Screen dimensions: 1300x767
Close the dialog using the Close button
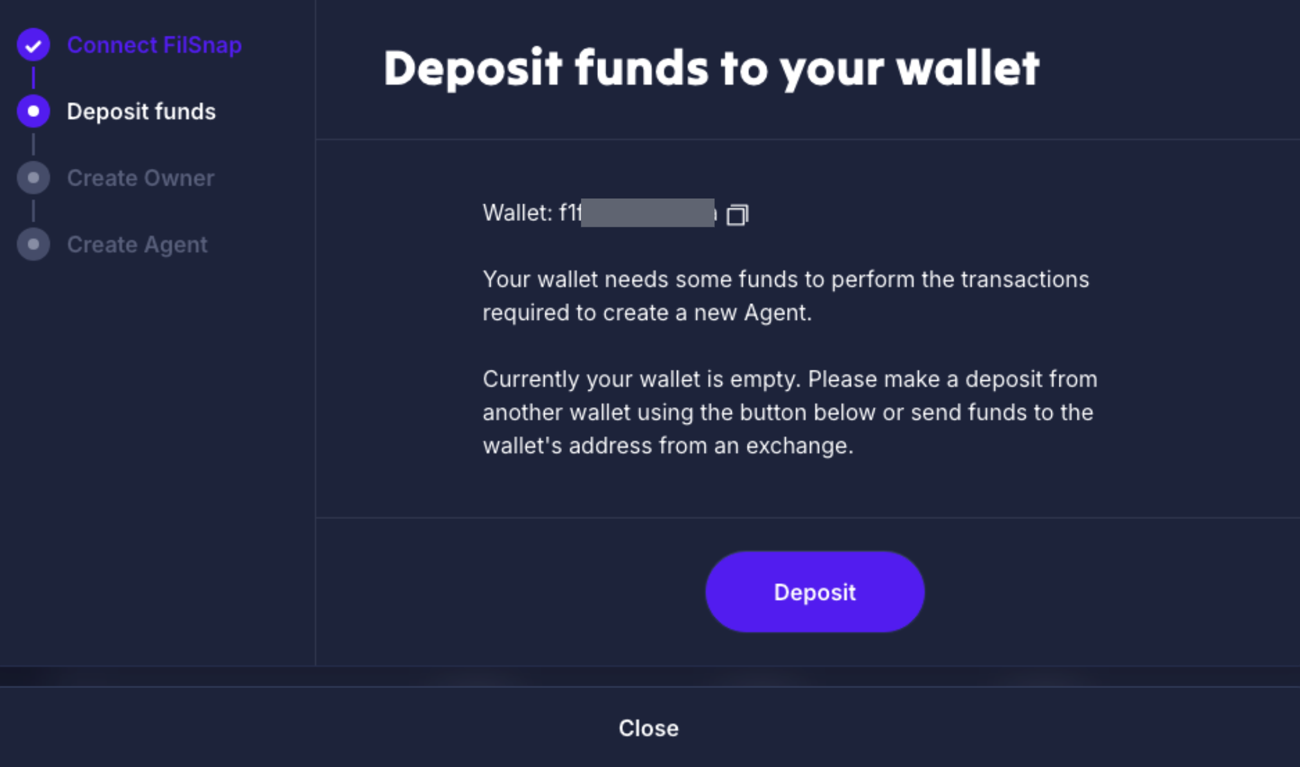648,728
